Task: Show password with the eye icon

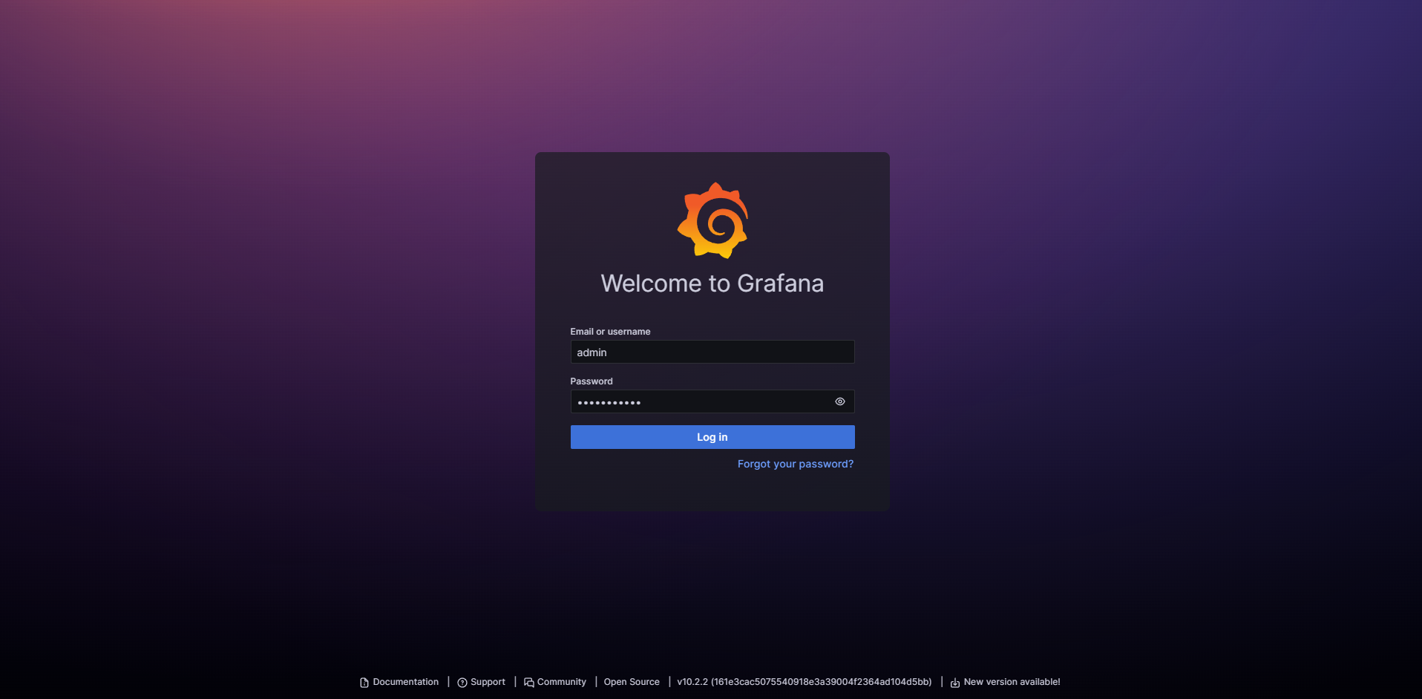Action: point(839,401)
